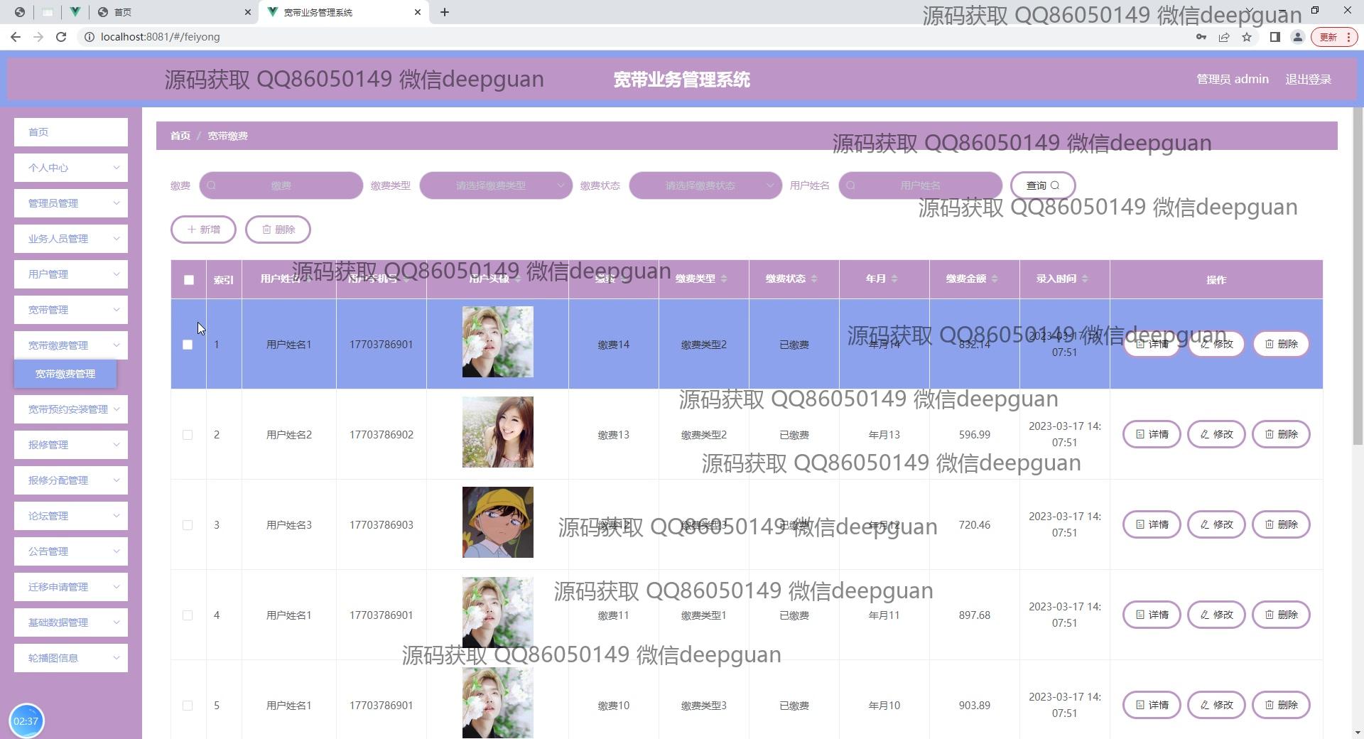The image size is (1364, 739).
Task: Expand the 报修管理 sidebar menu
Action: [71, 445]
